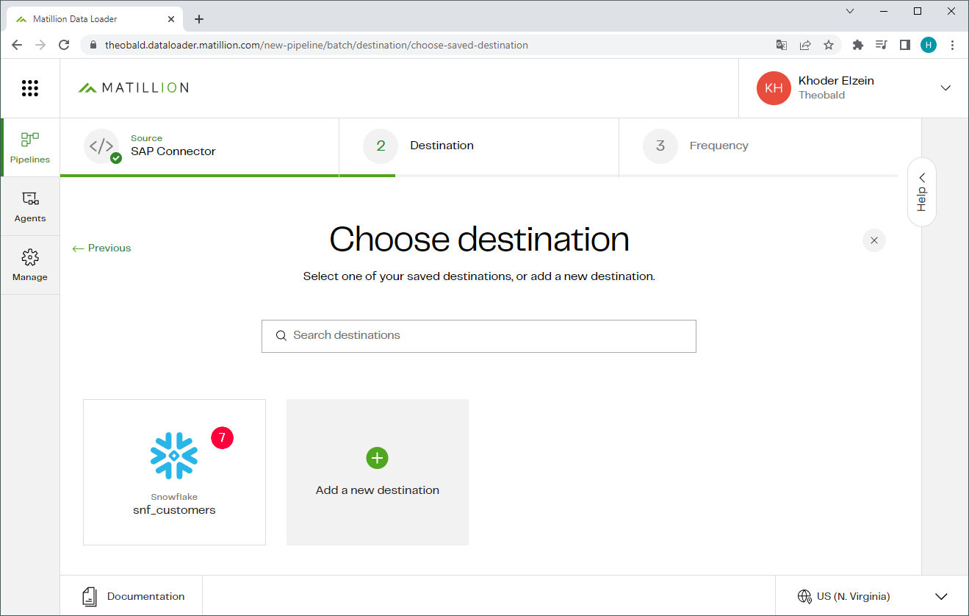Click the browser Back arrow
The height and width of the screenshot is (616, 969).
pos(17,45)
